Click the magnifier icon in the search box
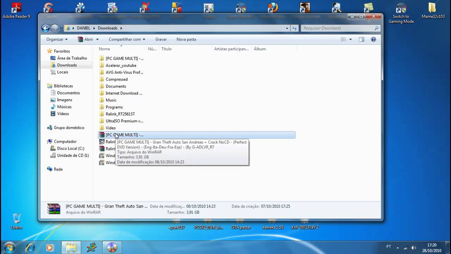 click(x=376, y=28)
